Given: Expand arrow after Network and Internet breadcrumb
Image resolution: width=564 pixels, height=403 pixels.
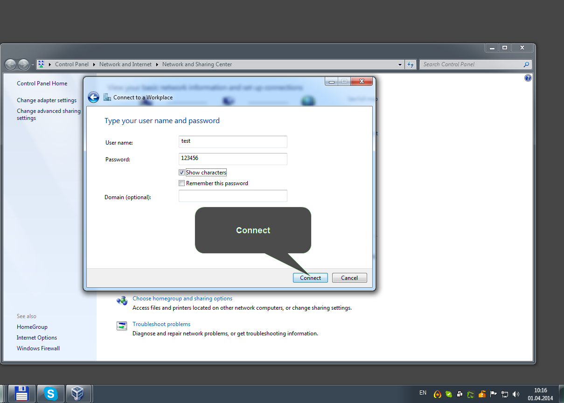Looking at the screenshot, I should pyautogui.click(x=157, y=64).
